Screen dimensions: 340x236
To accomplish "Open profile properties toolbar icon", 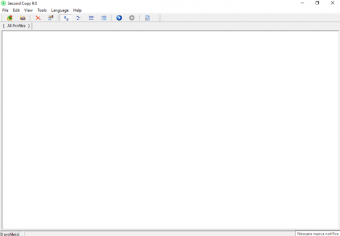I will 51,18.
